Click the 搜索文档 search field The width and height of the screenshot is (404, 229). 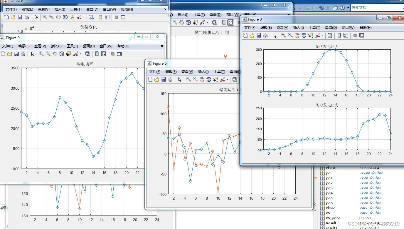coord(377,8)
